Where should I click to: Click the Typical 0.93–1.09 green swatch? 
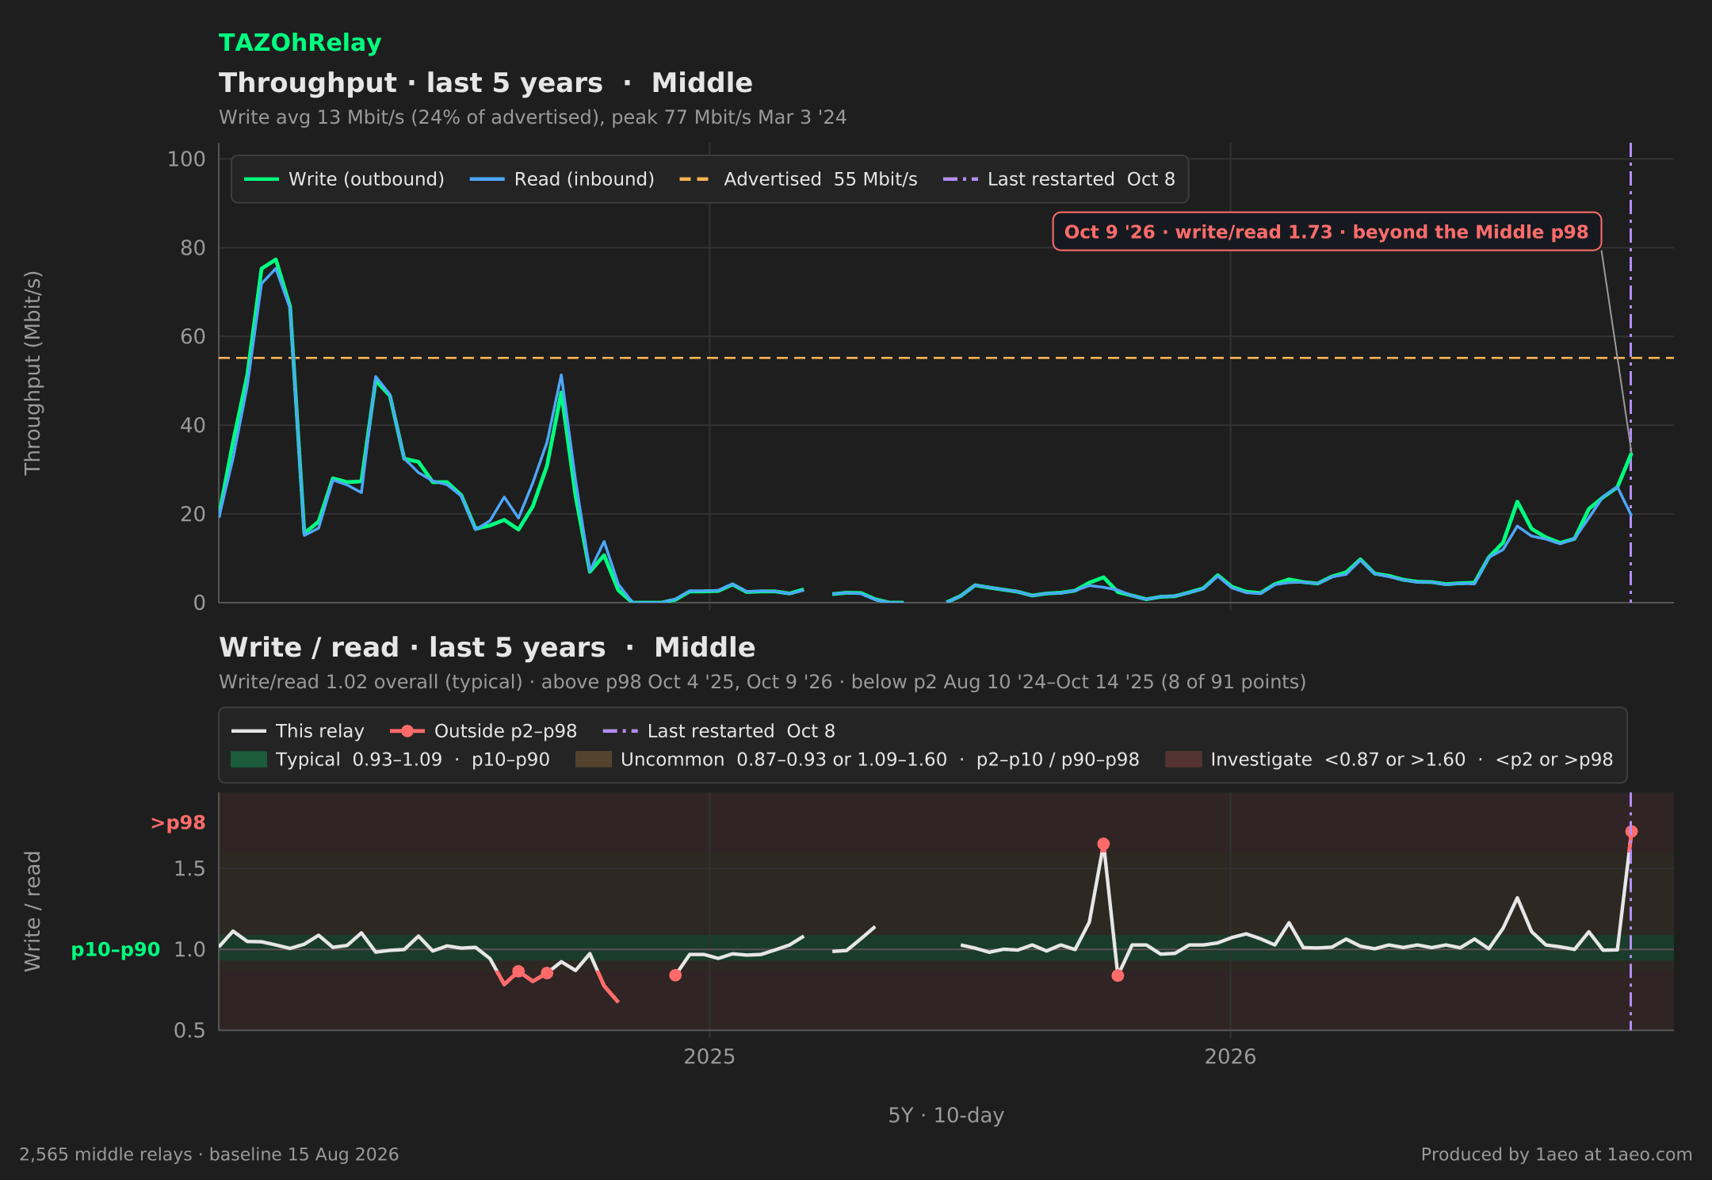click(249, 760)
